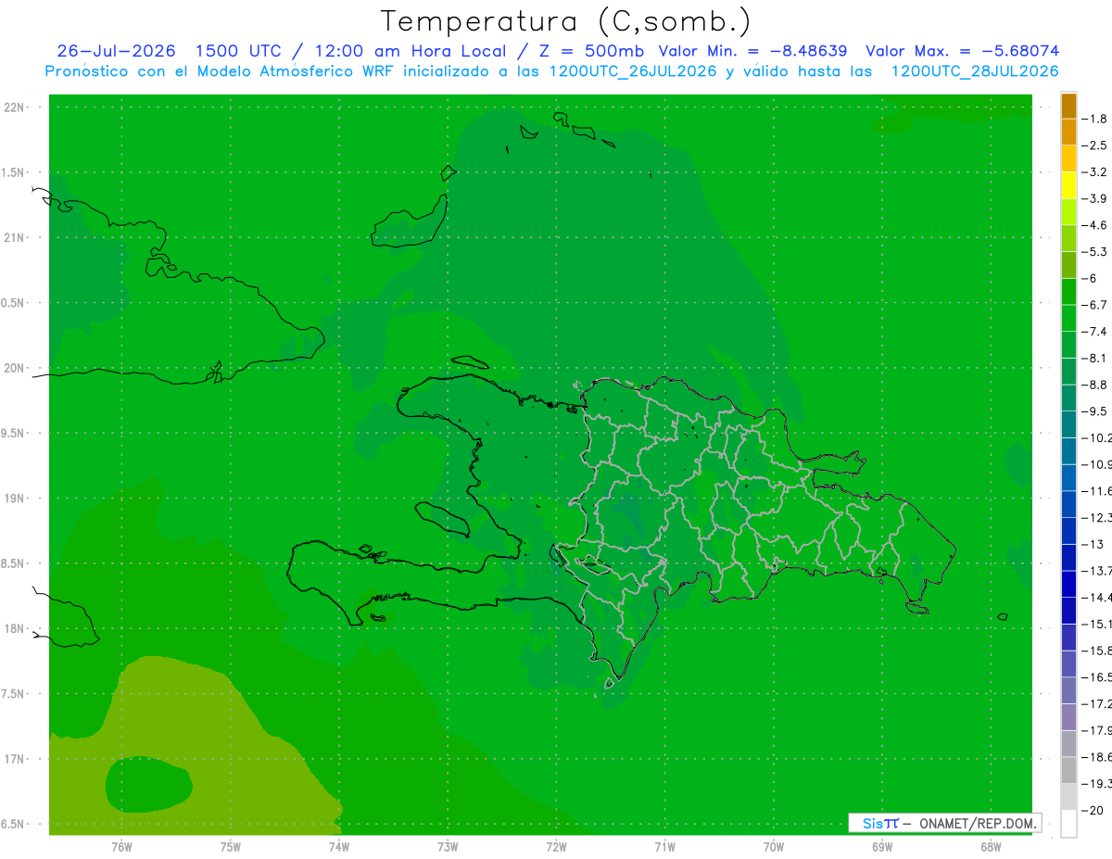Click the "18N" latitude label

click(x=15, y=628)
